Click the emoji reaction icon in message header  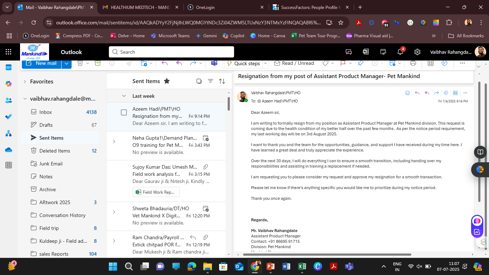click(407, 93)
